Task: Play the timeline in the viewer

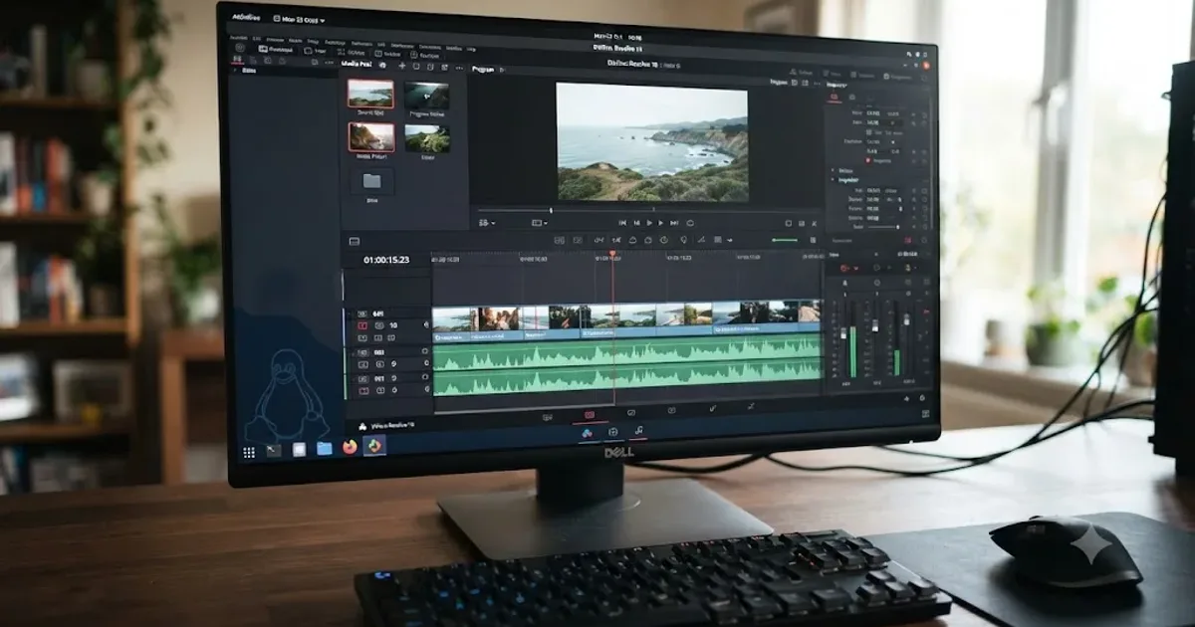Action: click(x=649, y=222)
